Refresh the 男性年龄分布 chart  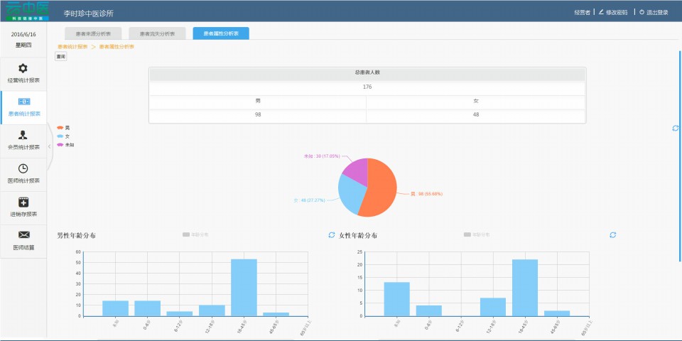coord(332,234)
